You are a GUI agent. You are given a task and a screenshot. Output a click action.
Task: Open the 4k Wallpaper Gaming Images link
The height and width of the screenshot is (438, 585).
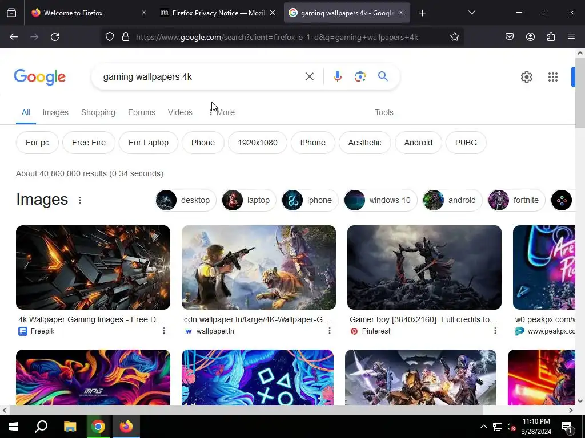coord(91,319)
